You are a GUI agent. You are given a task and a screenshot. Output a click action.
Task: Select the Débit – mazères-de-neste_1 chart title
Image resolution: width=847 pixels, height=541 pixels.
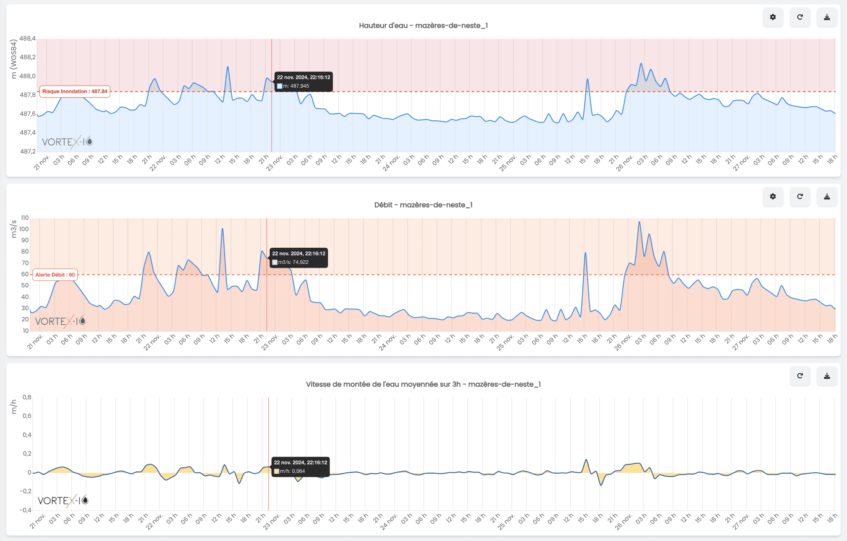[x=423, y=204]
